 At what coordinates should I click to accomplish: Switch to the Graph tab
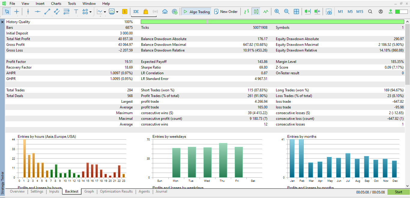pyautogui.click(x=89, y=191)
